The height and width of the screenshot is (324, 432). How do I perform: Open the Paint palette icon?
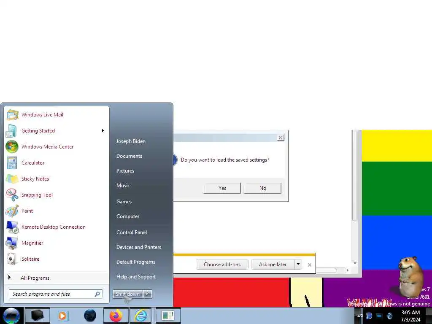12,211
